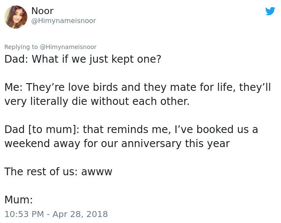The width and height of the screenshot is (281, 223).
Task: Open the @Himynameisnoor handle below the name
Action: coord(63,21)
